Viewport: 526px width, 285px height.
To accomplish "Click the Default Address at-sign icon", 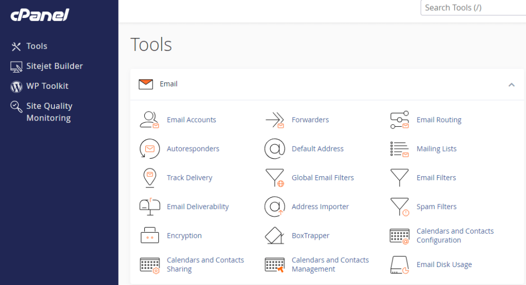I will [x=274, y=149].
